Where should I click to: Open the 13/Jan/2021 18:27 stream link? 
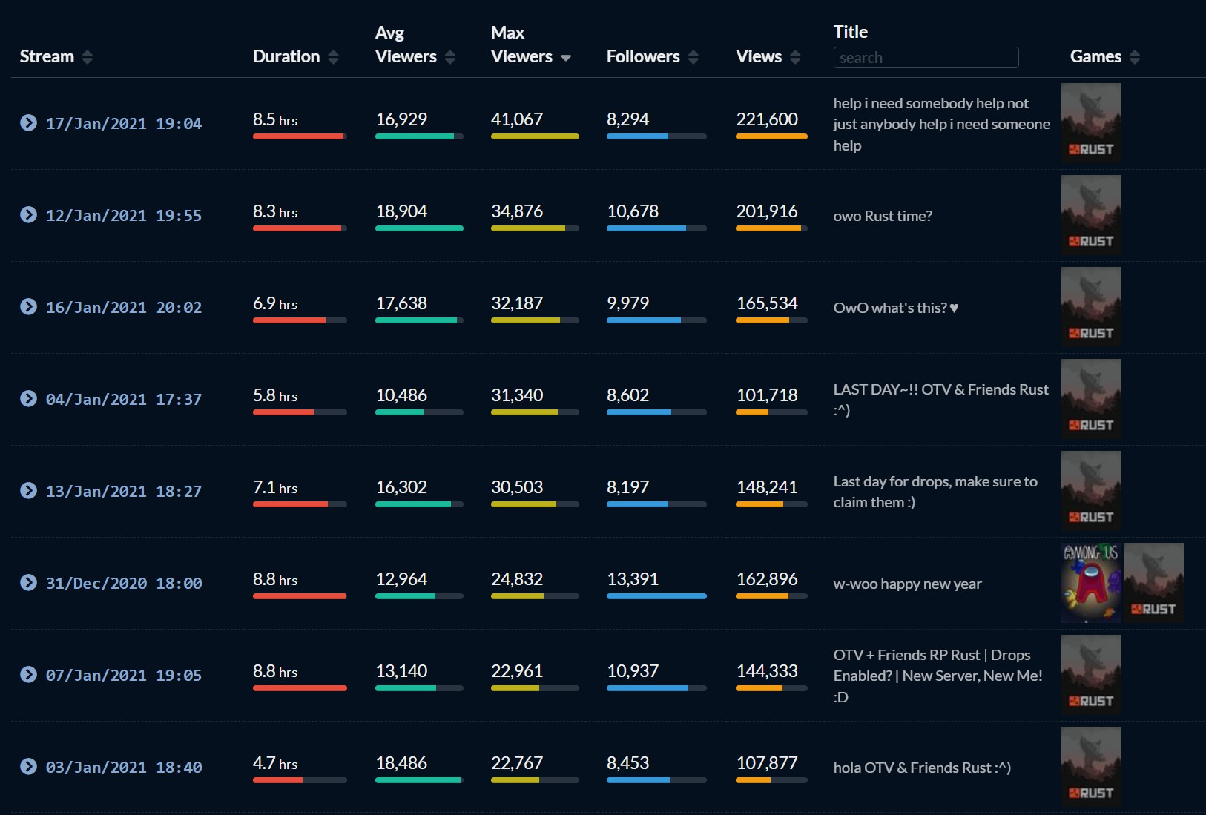124,492
